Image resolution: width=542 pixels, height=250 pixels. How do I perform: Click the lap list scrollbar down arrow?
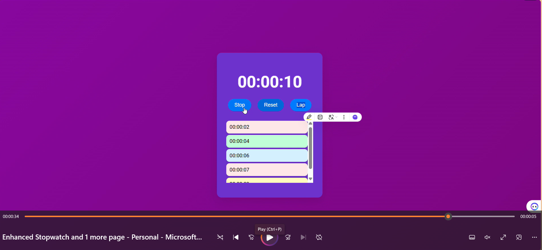[311, 179]
